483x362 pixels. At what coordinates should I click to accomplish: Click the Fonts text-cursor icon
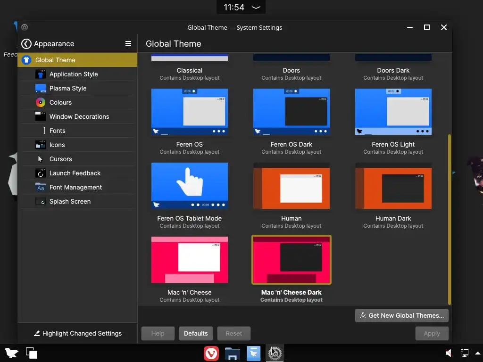pyautogui.click(x=44, y=131)
